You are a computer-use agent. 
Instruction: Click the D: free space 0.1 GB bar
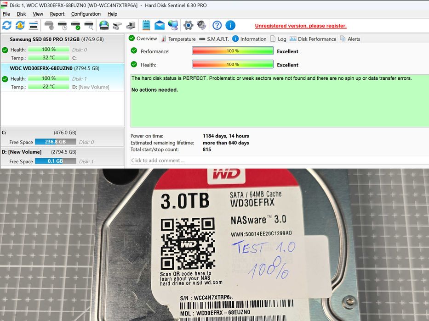pos(56,161)
